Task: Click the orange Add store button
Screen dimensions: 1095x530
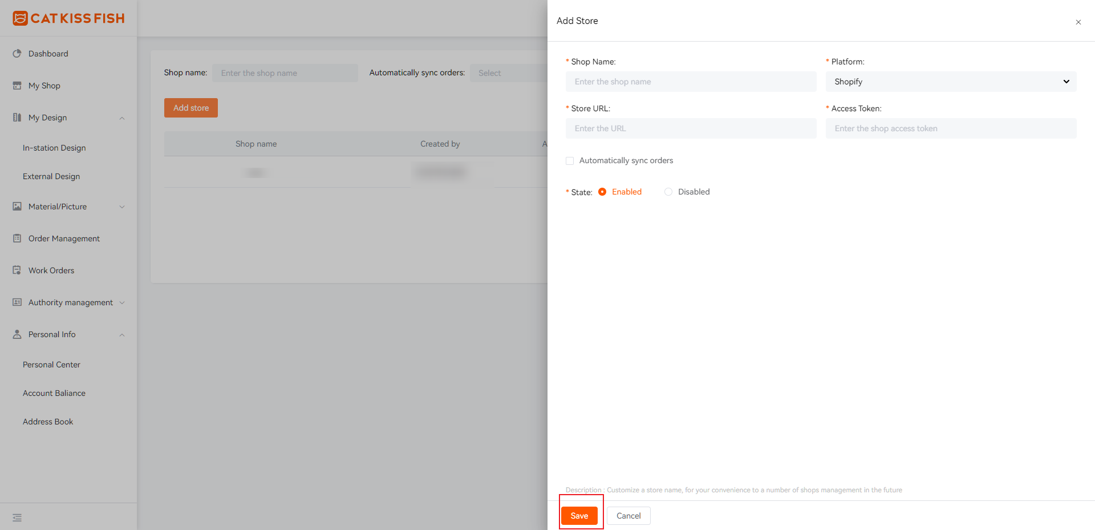Action: (191, 108)
